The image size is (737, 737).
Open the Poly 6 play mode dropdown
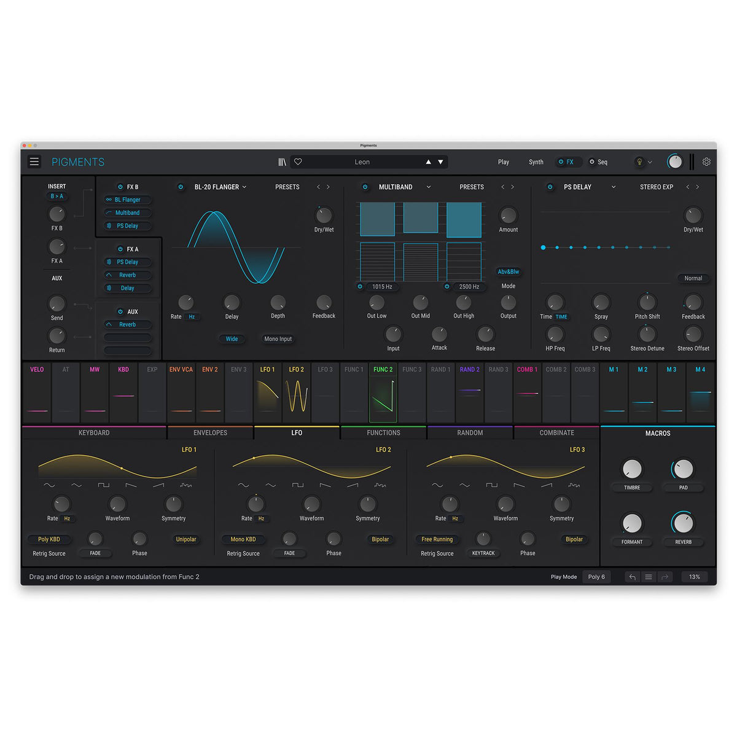[596, 577]
